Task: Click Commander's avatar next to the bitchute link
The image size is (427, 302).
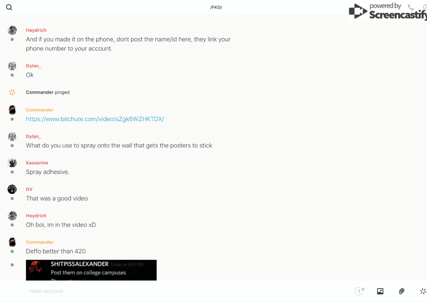Action: pos(12,110)
